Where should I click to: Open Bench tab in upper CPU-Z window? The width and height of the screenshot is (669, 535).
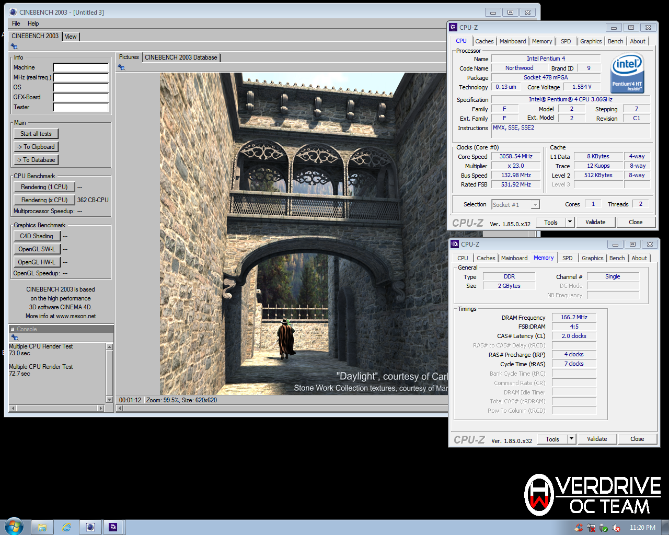pos(616,41)
